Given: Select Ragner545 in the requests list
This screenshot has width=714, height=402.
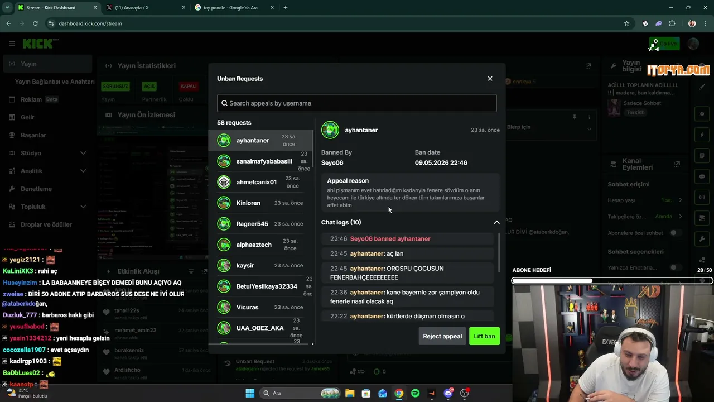Looking at the screenshot, I should (x=260, y=224).
